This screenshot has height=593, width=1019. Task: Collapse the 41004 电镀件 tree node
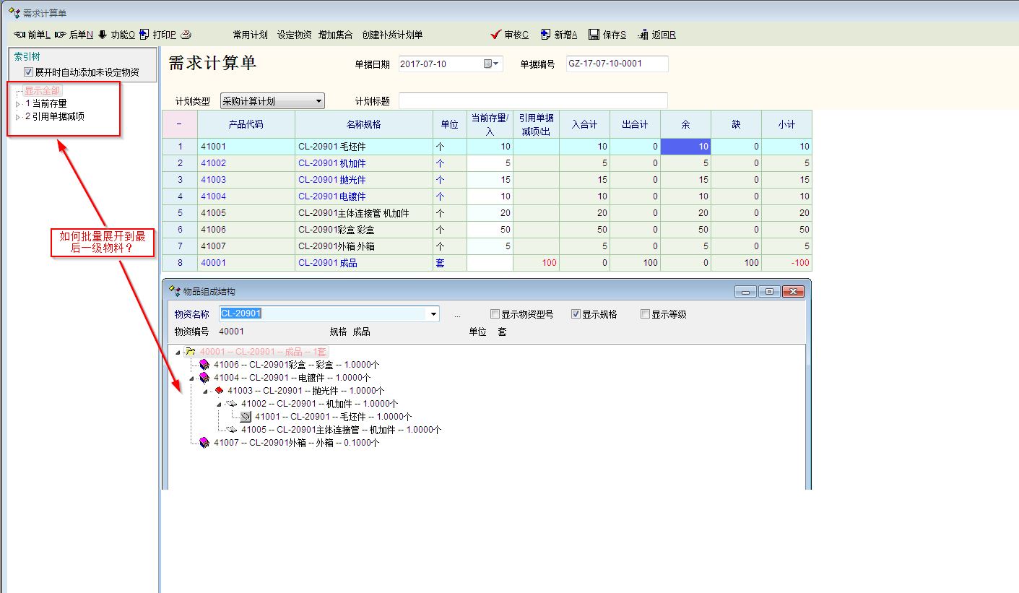191,378
